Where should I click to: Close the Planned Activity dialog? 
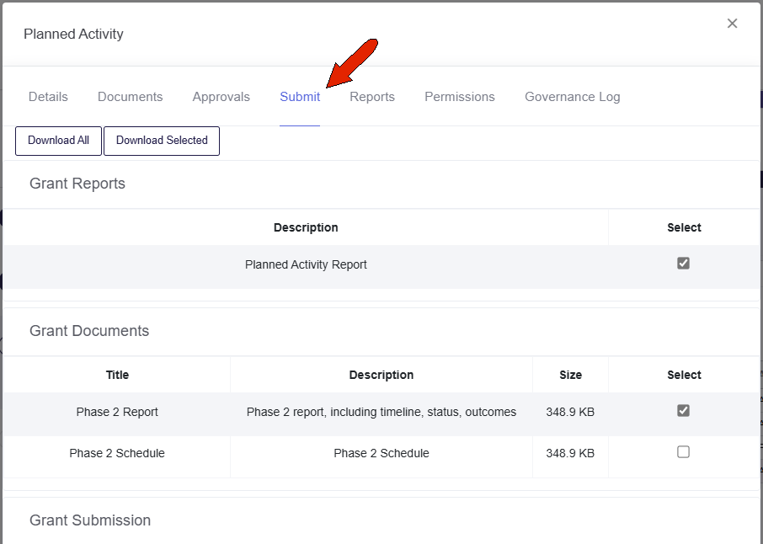click(x=732, y=24)
